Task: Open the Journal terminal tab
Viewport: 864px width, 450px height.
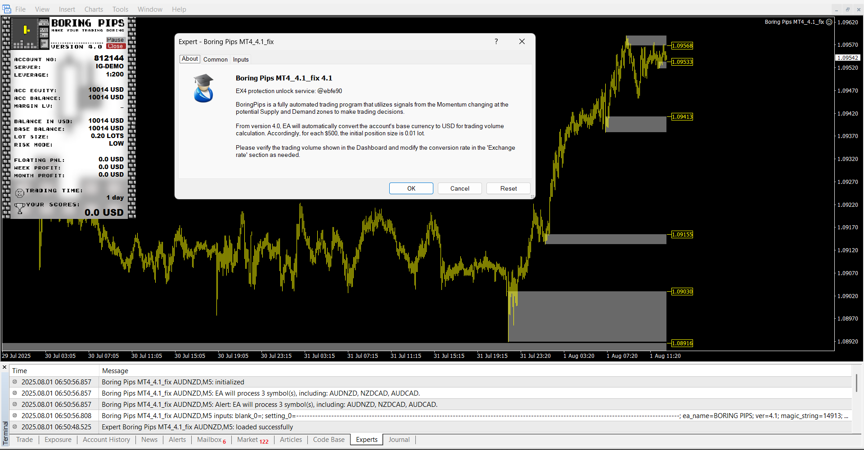Action: tap(399, 440)
